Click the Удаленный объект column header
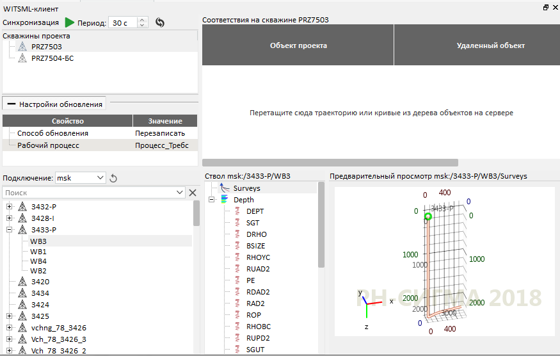The width and height of the screenshot is (560, 356). coord(490,45)
